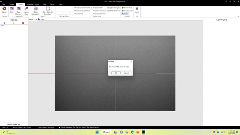240x135 pixels.
Task: Click ProcessGasOff recipe tool
Action: 97,8
